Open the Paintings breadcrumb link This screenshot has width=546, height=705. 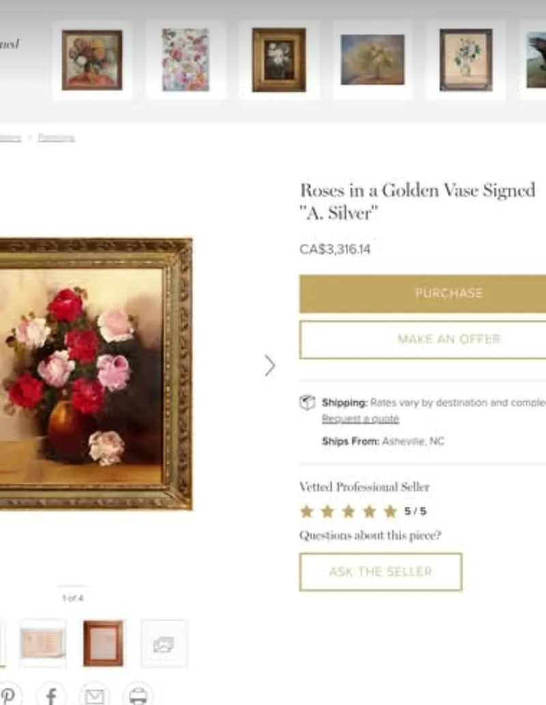[x=56, y=138]
